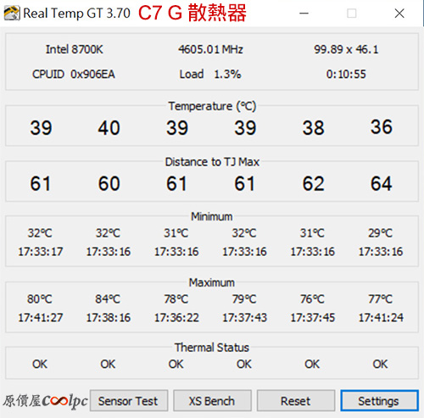Select the 4605.01 MHz clock speed reading
This screenshot has width=424, height=418.
click(210, 49)
